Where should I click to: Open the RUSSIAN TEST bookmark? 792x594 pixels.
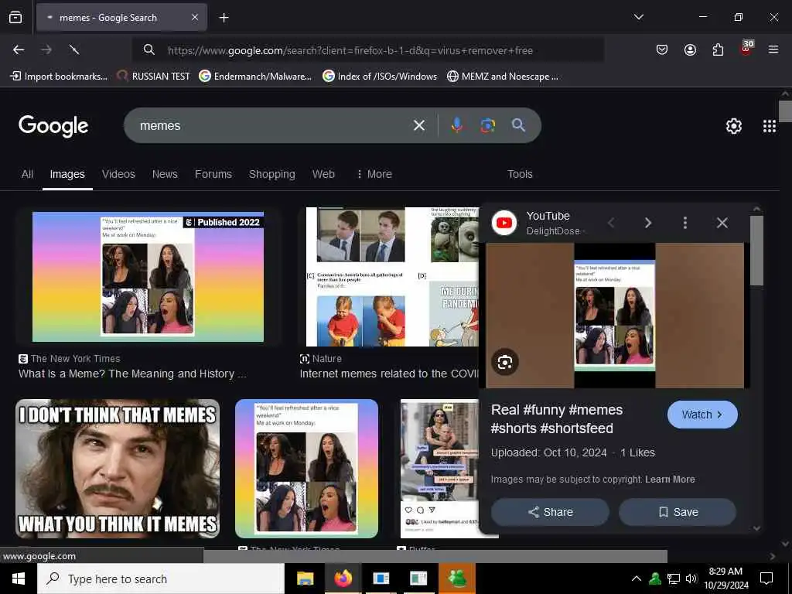[x=154, y=77]
